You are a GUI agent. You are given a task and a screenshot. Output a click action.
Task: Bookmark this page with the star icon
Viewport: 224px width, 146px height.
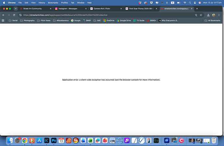click(x=201, y=15)
